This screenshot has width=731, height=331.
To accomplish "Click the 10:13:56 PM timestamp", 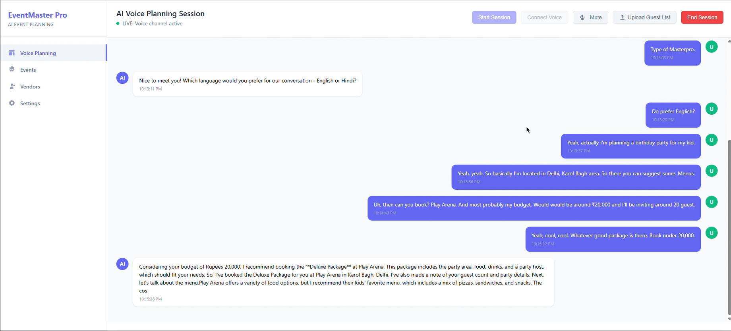I will click(469, 182).
